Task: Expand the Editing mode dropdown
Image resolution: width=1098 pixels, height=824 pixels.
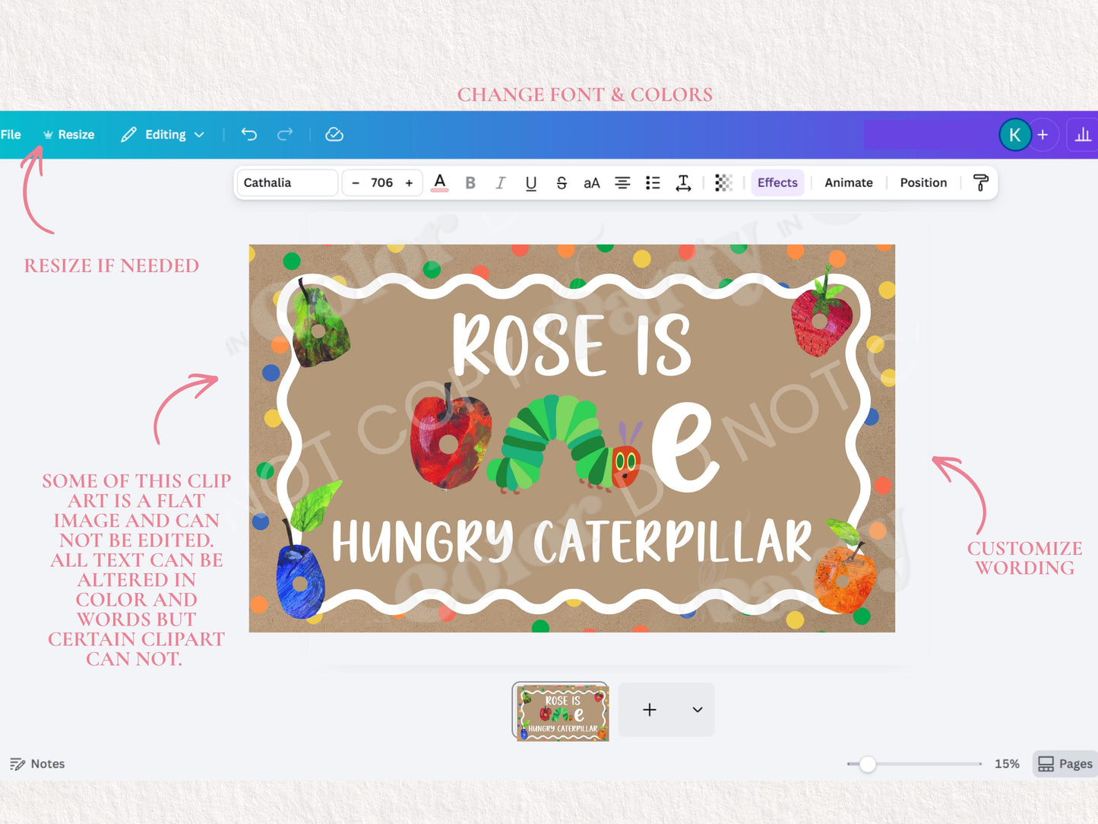Action: click(163, 135)
